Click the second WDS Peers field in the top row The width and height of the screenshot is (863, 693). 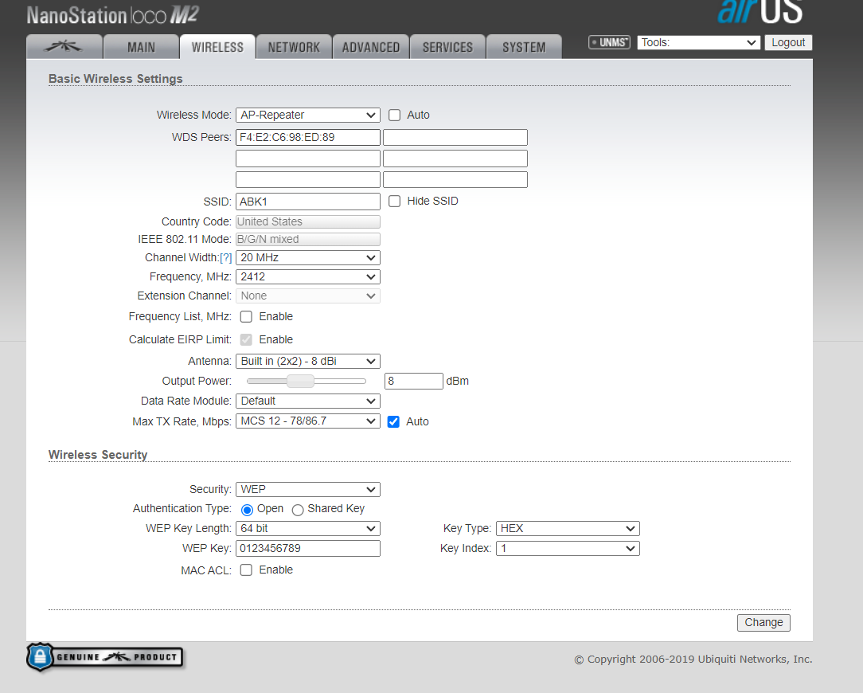pos(455,137)
